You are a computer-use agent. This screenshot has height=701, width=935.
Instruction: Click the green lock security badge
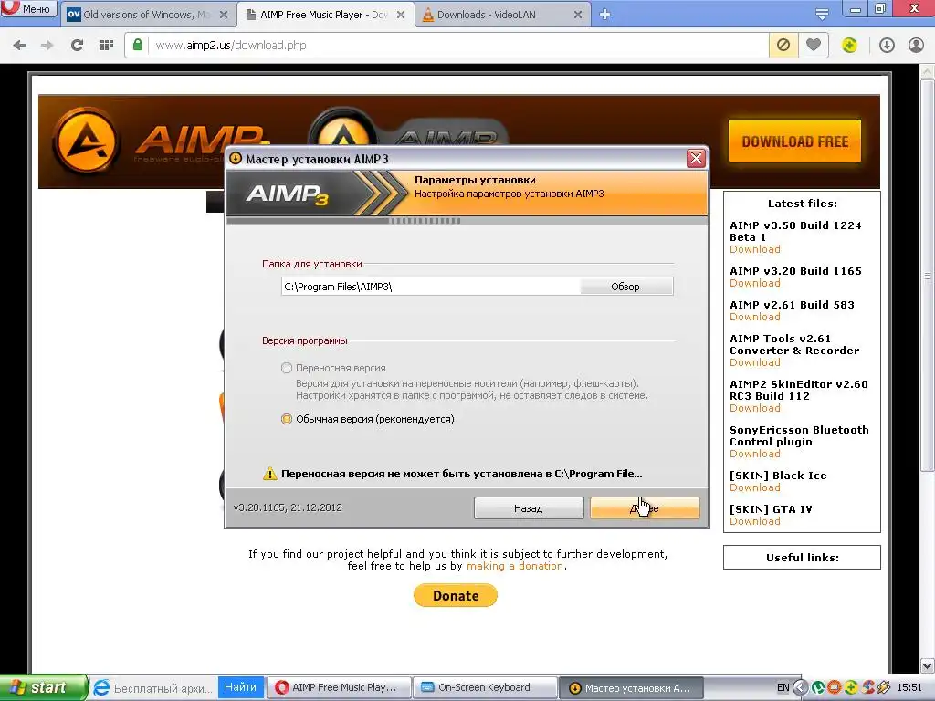tap(138, 46)
